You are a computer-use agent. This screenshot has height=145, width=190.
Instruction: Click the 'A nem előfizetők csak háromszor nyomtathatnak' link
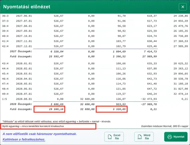(40, 134)
